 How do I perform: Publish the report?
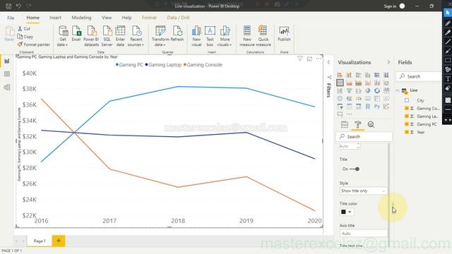click(x=284, y=33)
